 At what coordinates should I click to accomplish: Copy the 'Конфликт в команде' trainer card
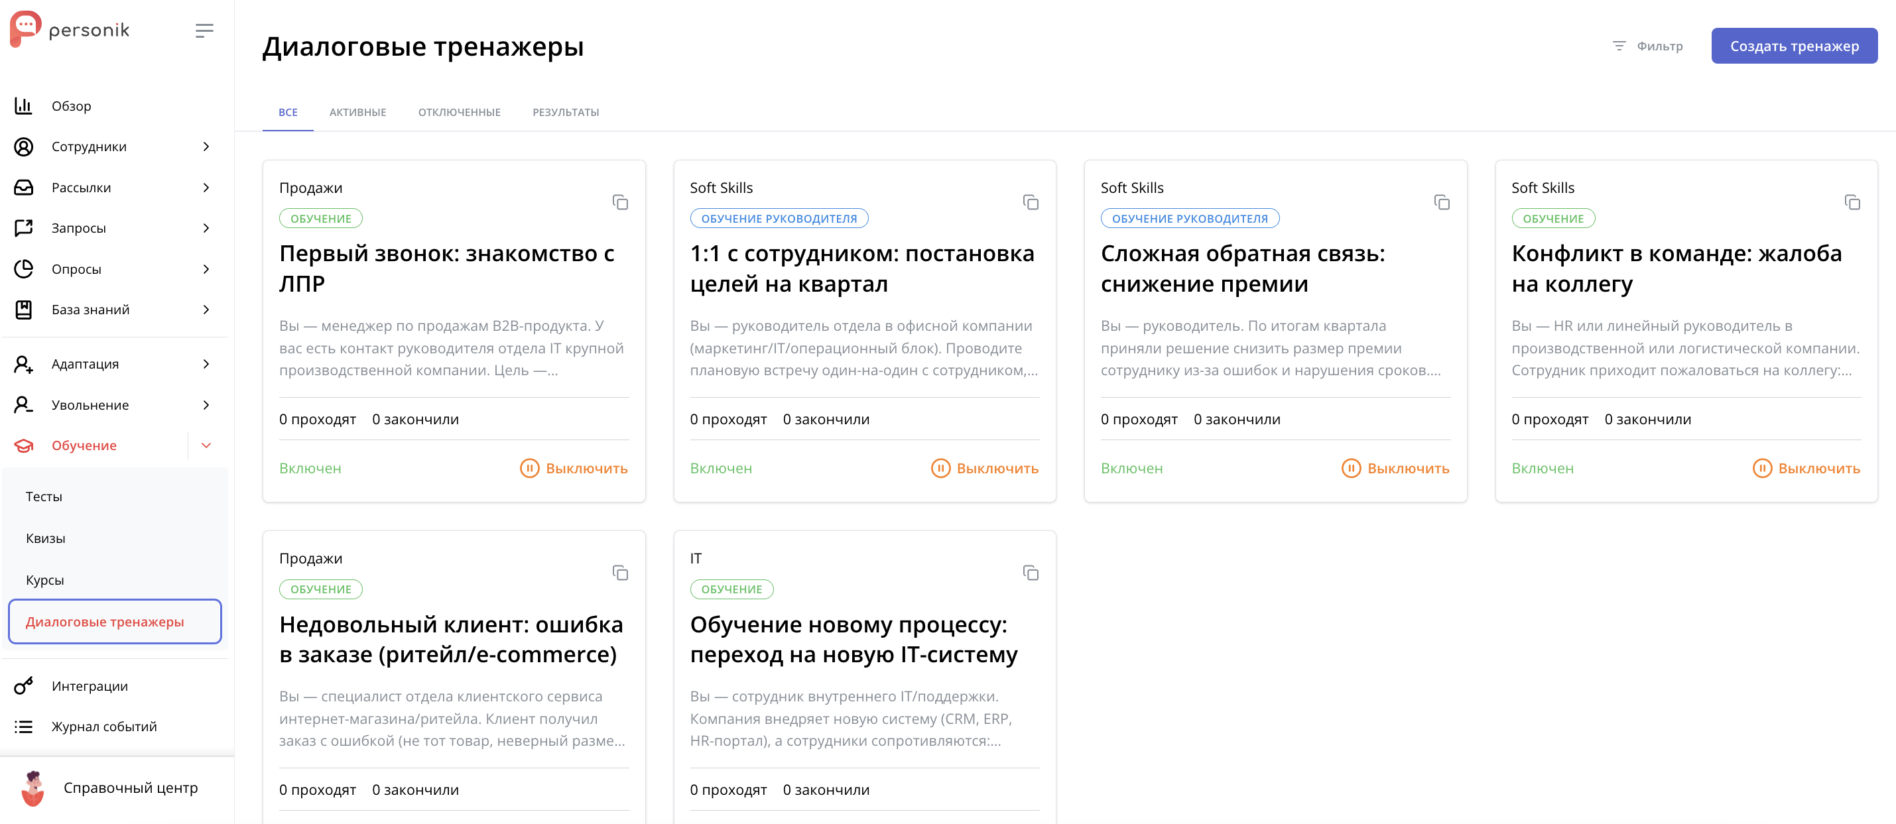click(1853, 202)
